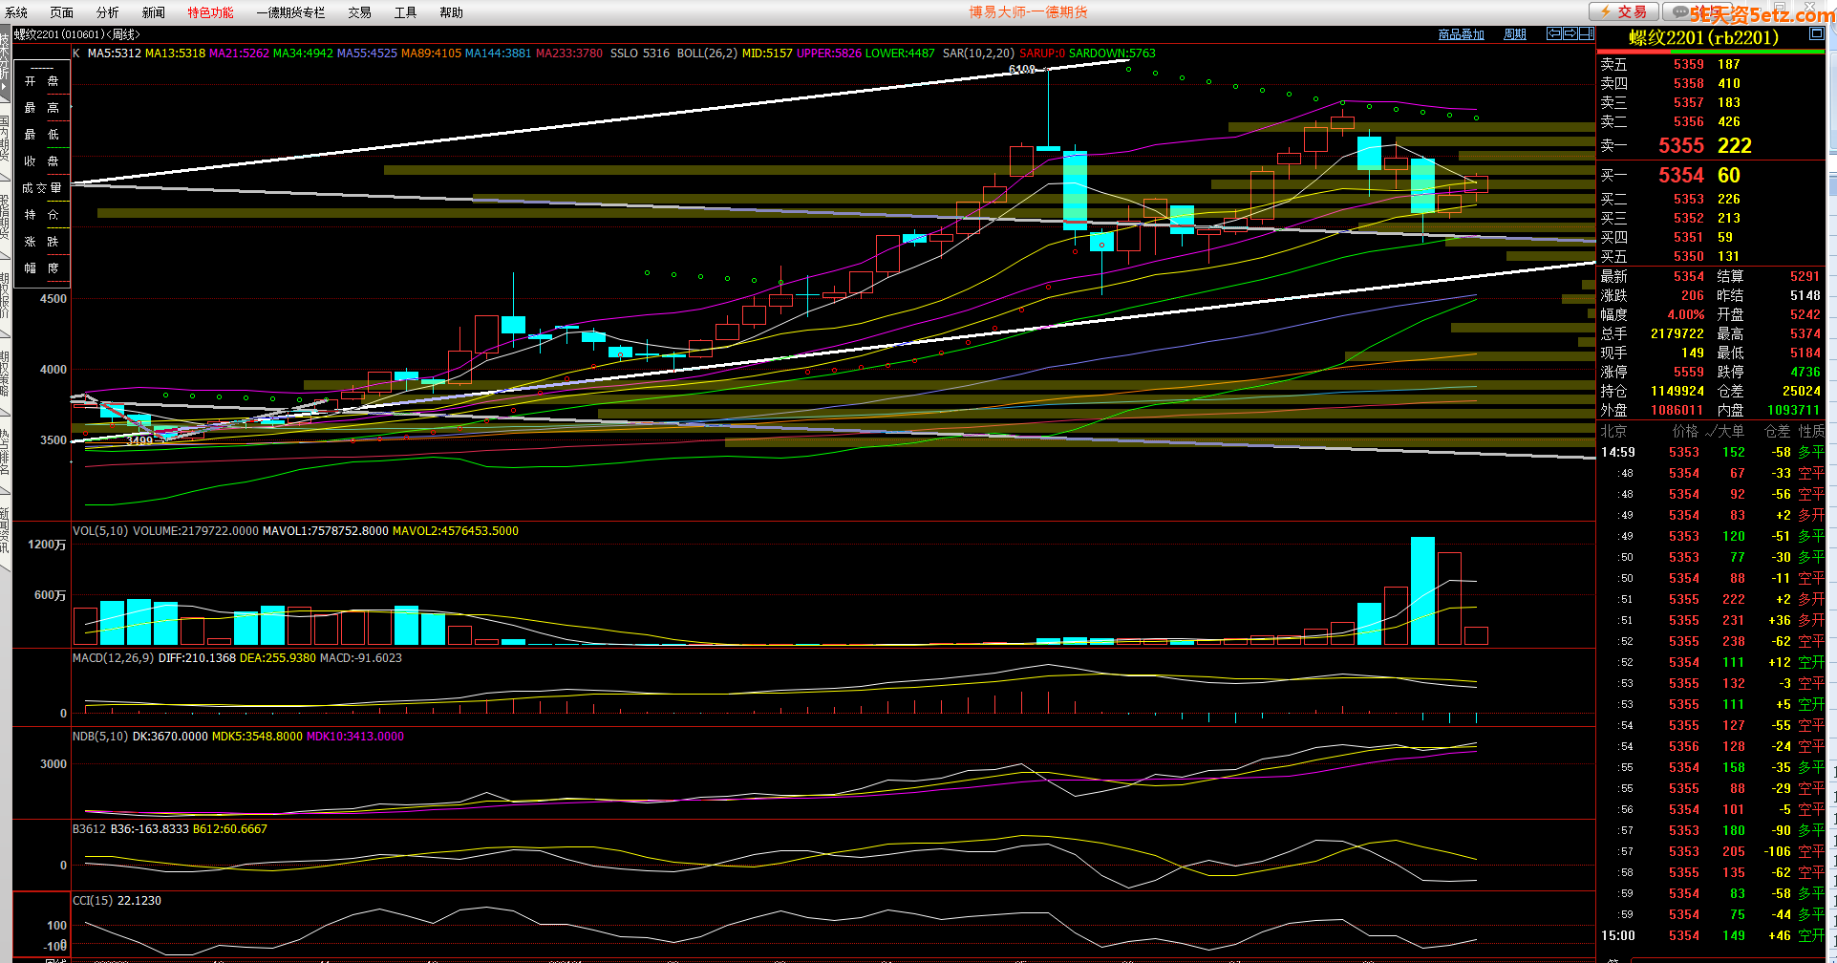Open the 分析 menu

108,12
